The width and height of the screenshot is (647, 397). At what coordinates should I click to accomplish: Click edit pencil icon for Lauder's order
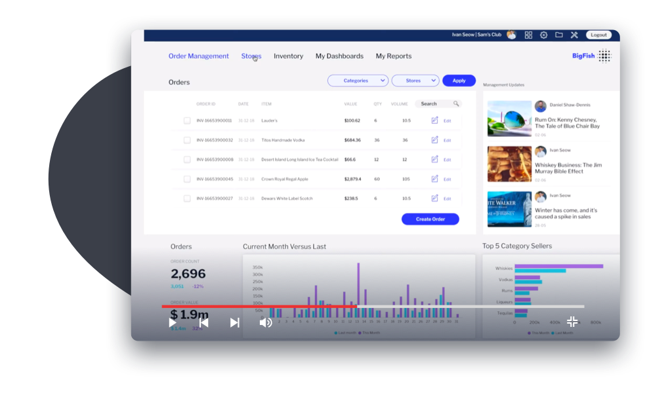point(434,121)
